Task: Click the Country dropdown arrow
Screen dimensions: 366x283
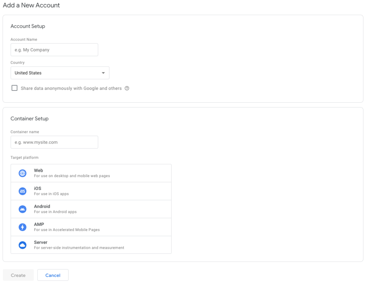Action: point(104,73)
